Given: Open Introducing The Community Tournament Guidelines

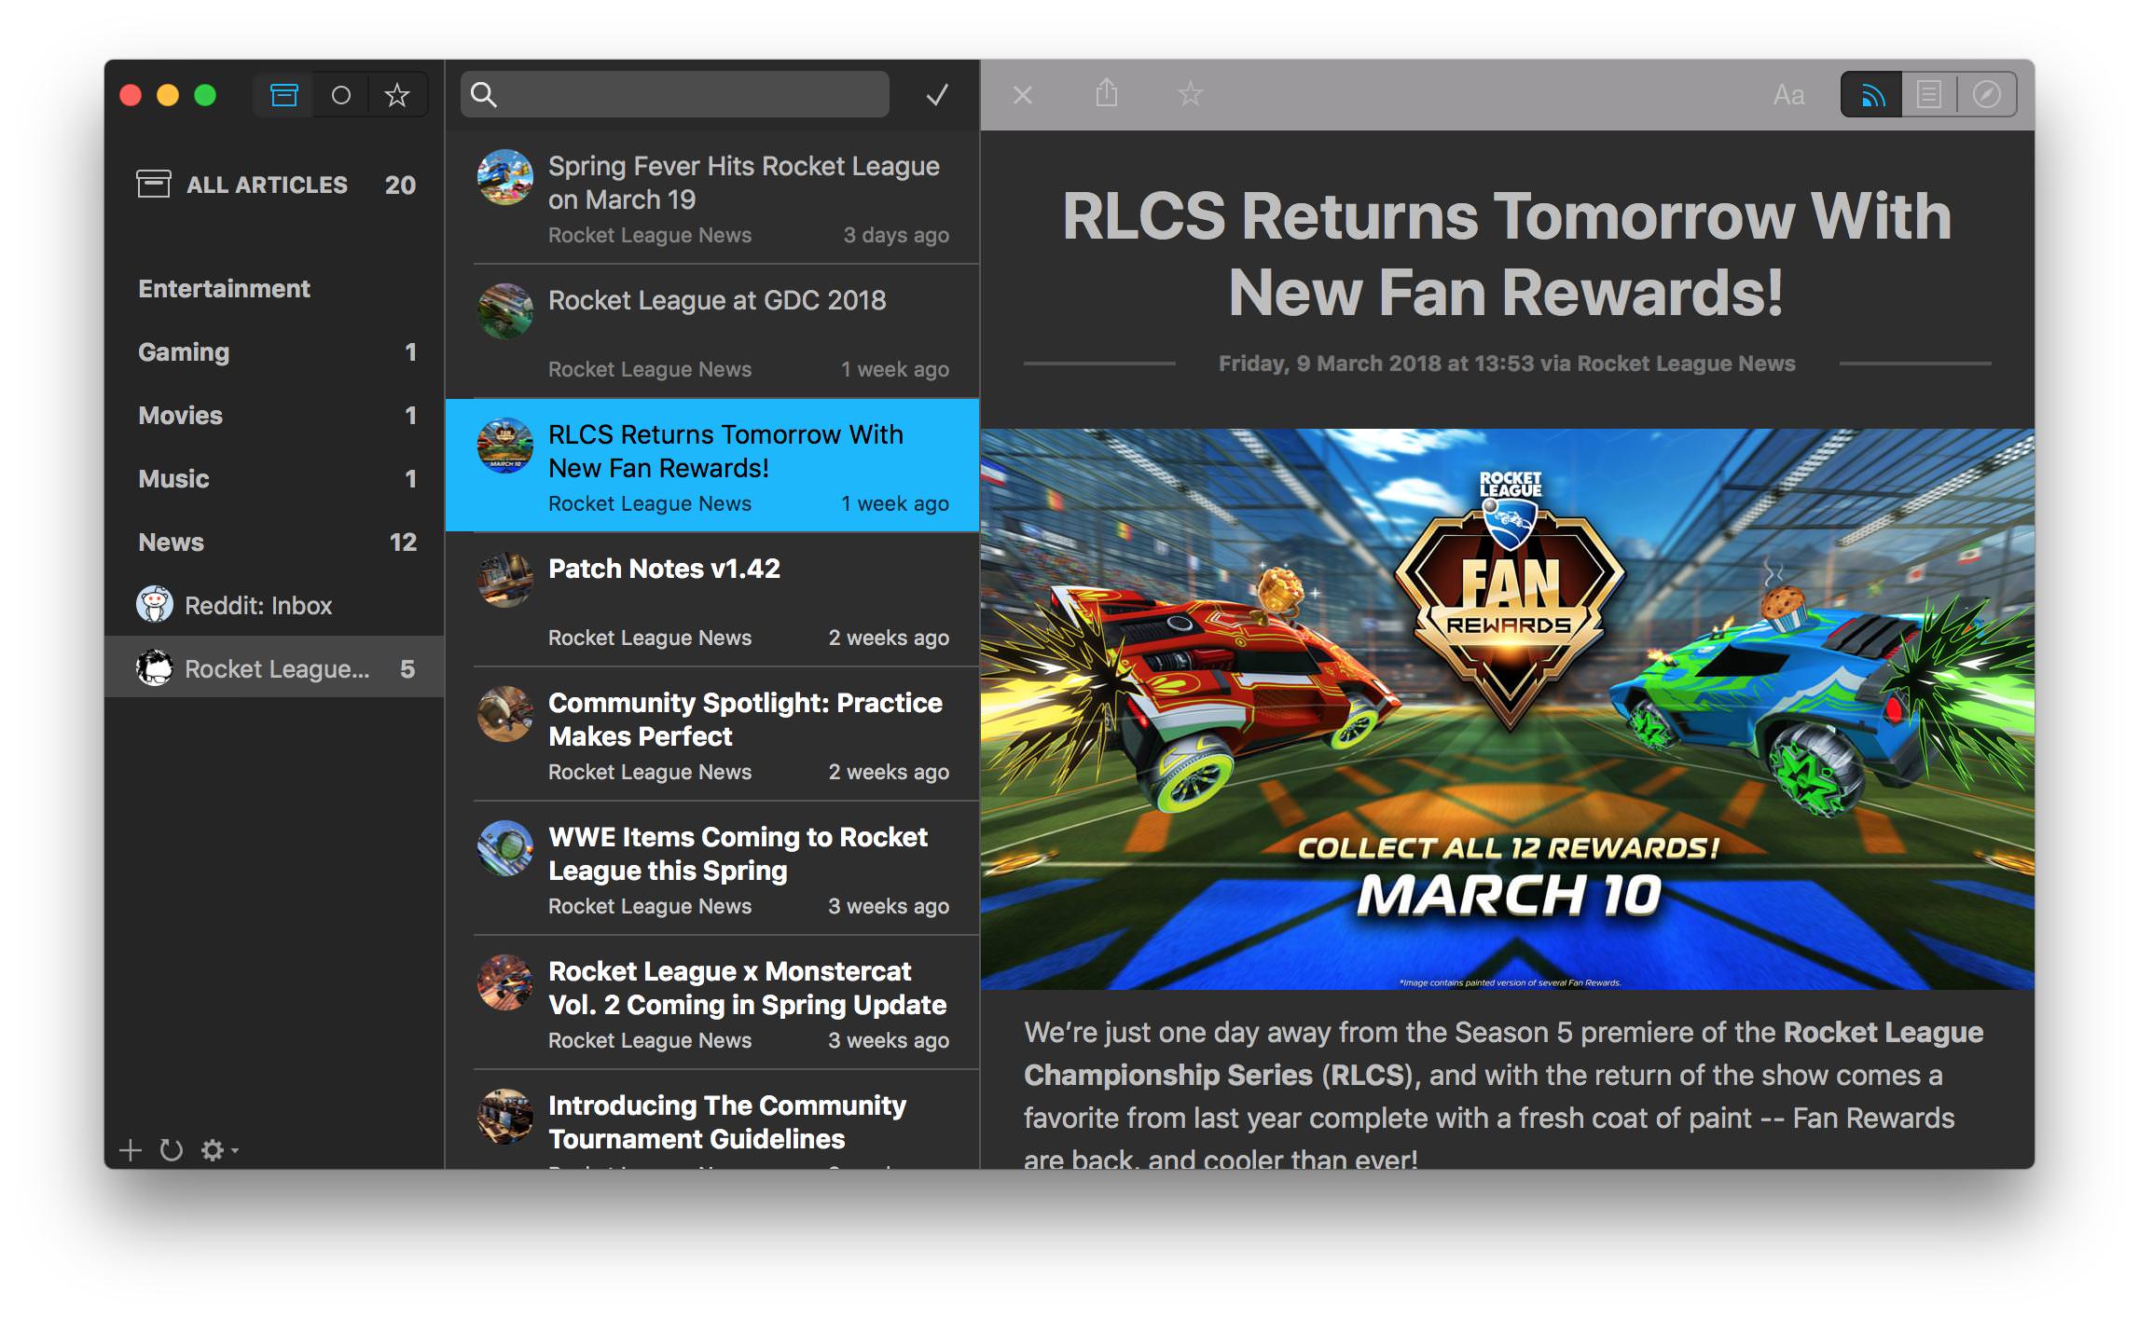Looking at the screenshot, I should click(x=713, y=1120).
